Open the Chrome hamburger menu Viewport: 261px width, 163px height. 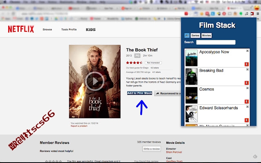tap(258, 13)
